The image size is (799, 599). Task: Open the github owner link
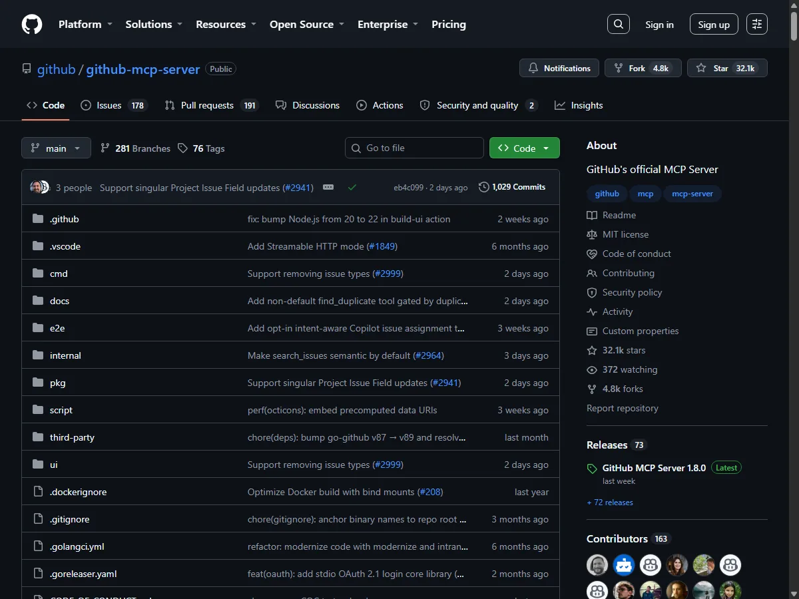57,69
